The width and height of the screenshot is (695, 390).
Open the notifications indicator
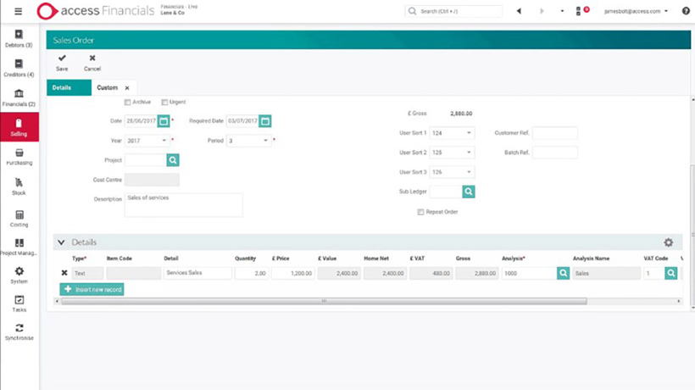pyautogui.click(x=582, y=11)
